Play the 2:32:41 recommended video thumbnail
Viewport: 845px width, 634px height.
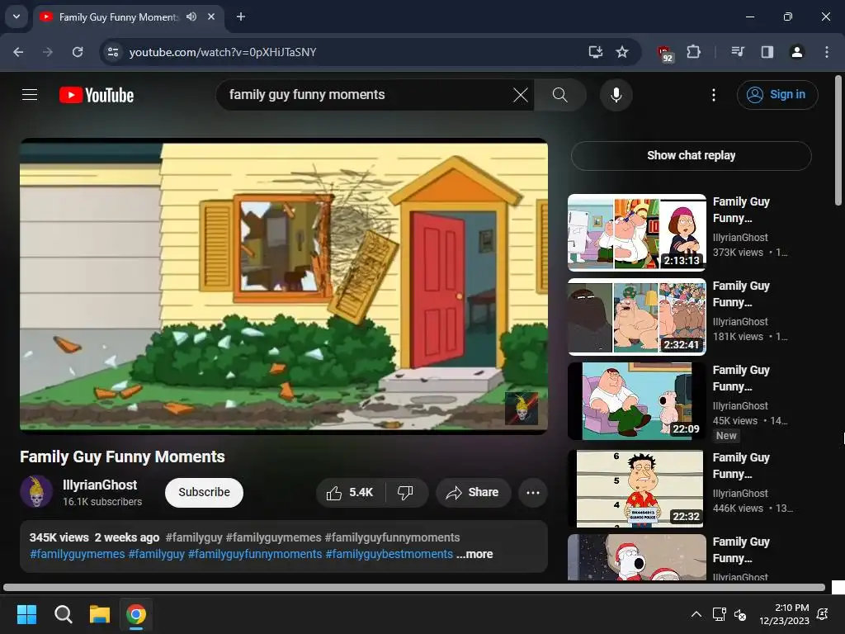(x=637, y=316)
